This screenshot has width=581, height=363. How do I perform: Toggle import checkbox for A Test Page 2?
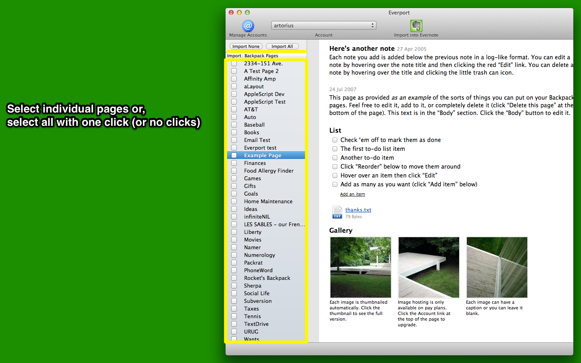(x=234, y=71)
